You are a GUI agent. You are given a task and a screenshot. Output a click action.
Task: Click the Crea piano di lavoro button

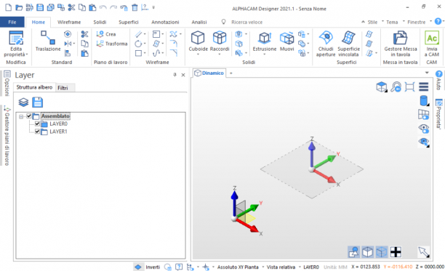pos(106,34)
